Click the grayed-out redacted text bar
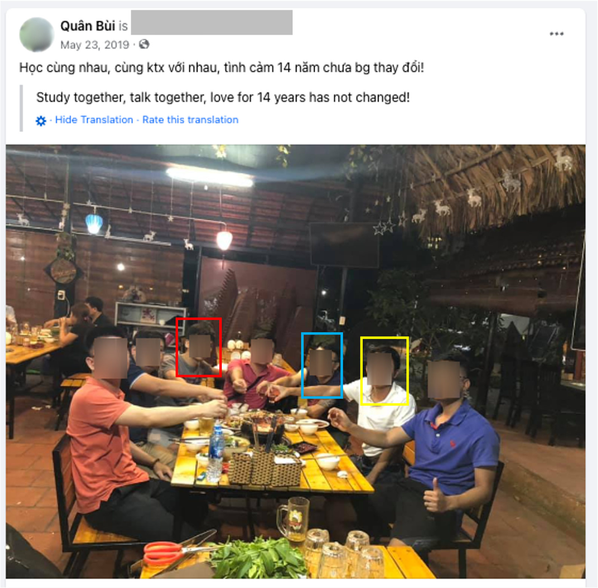 click(x=212, y=22)
